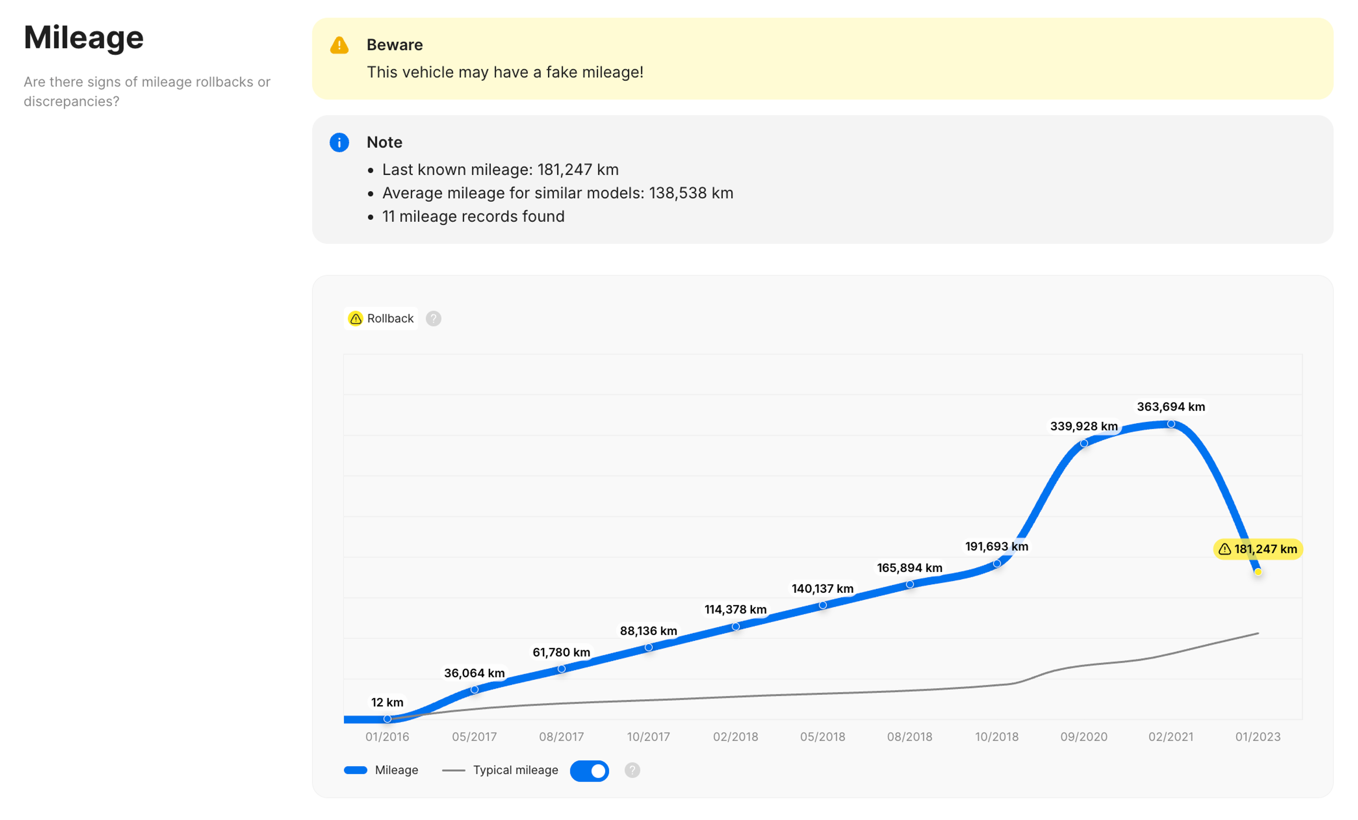Click the 12 km starting data point
Screen dimensions: 1358x820
pyautogui.click(x=388, y=719)
